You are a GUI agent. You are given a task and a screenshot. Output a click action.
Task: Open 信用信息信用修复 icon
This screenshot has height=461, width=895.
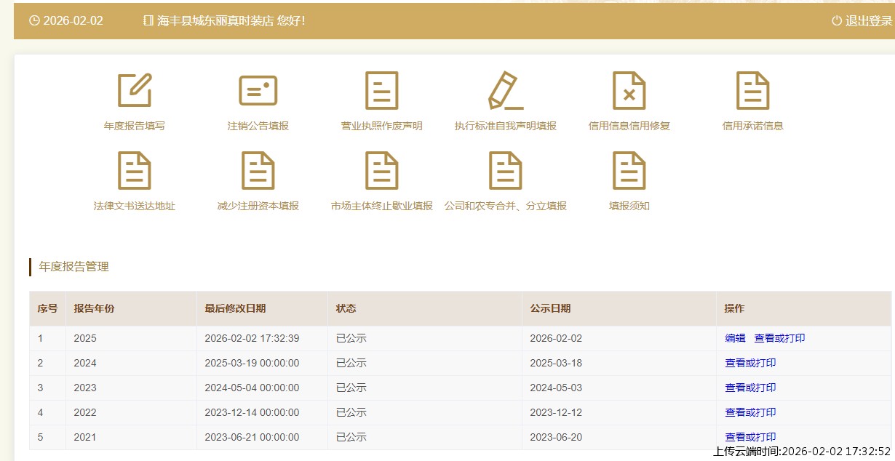point(629,91)
